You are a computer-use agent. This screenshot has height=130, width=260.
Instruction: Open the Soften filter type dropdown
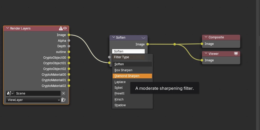click(128, 51)
